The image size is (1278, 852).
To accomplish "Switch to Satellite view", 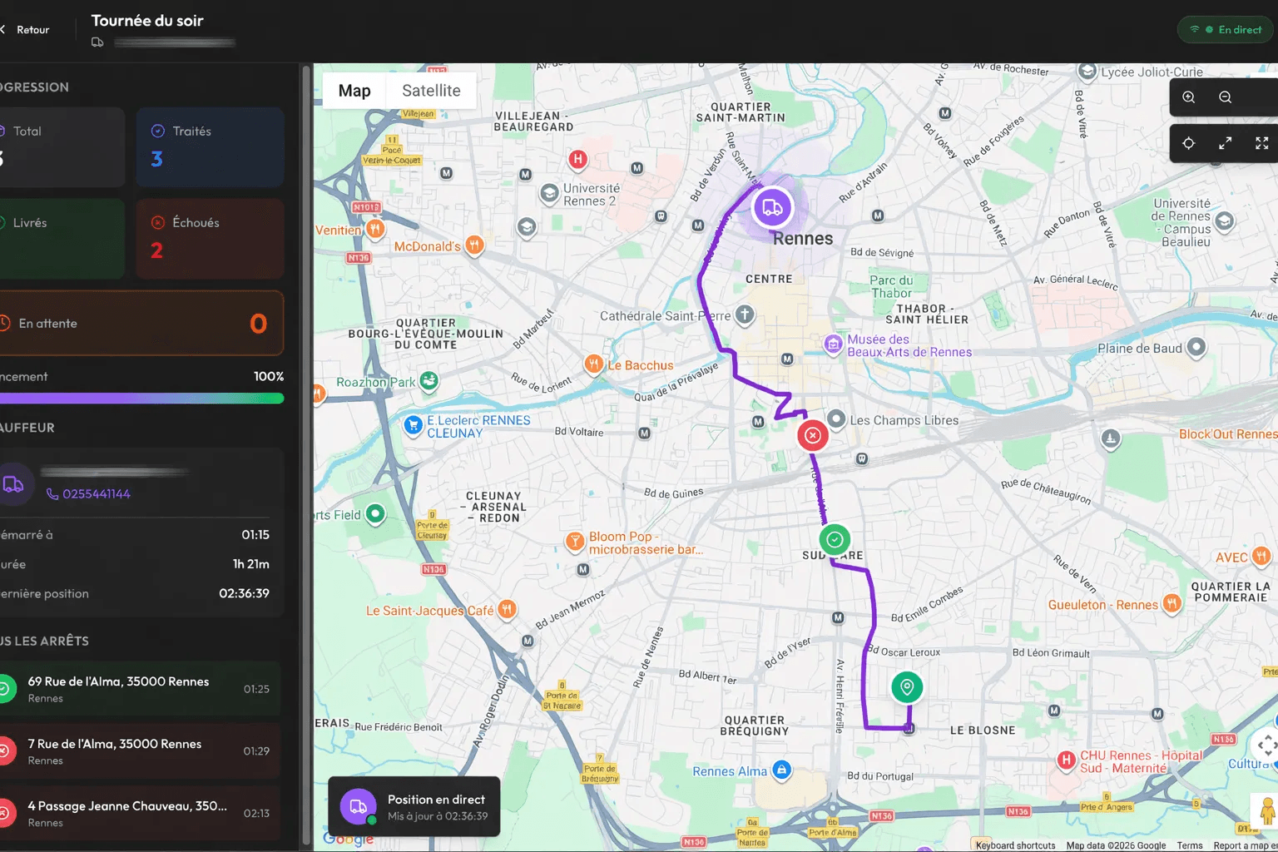I will [x=430, y=90].
